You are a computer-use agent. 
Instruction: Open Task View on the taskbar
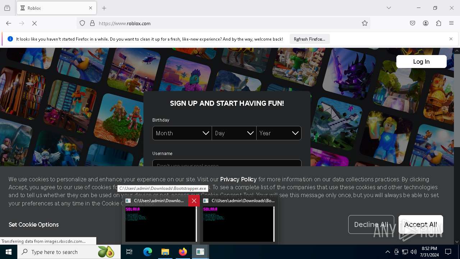[x=129, y=252]
